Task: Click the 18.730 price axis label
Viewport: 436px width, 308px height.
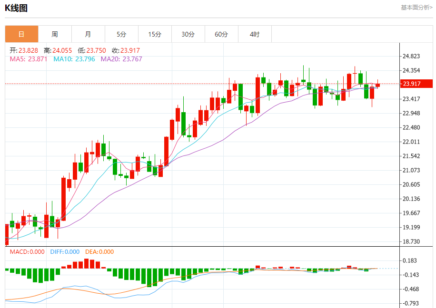Action: (411, 241)
